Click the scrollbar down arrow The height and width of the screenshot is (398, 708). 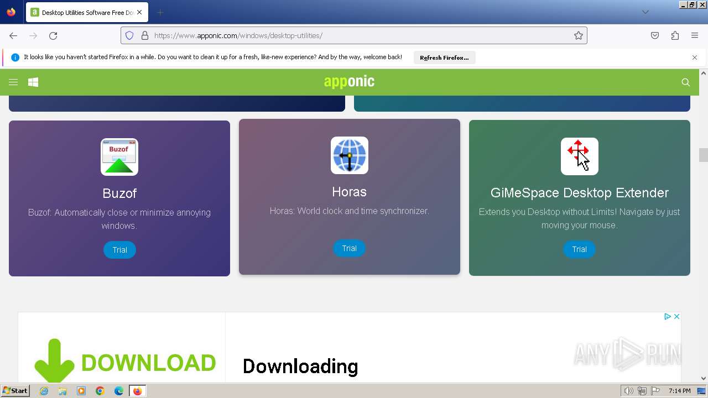704,378
